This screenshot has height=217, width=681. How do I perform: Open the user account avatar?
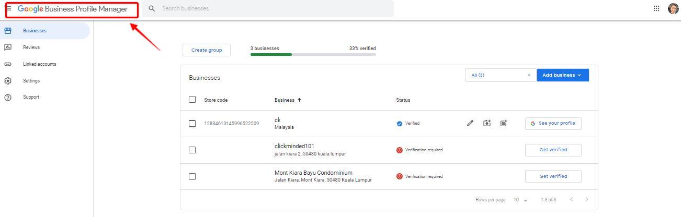click(673, 8)
